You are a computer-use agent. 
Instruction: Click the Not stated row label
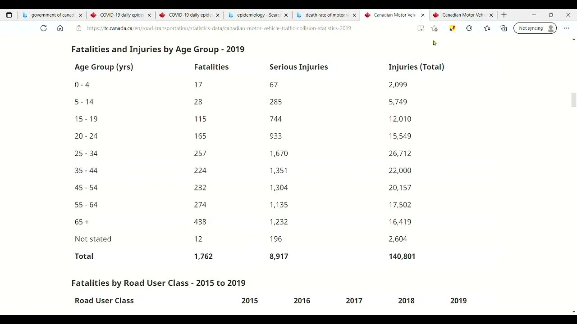click(93, 239)
